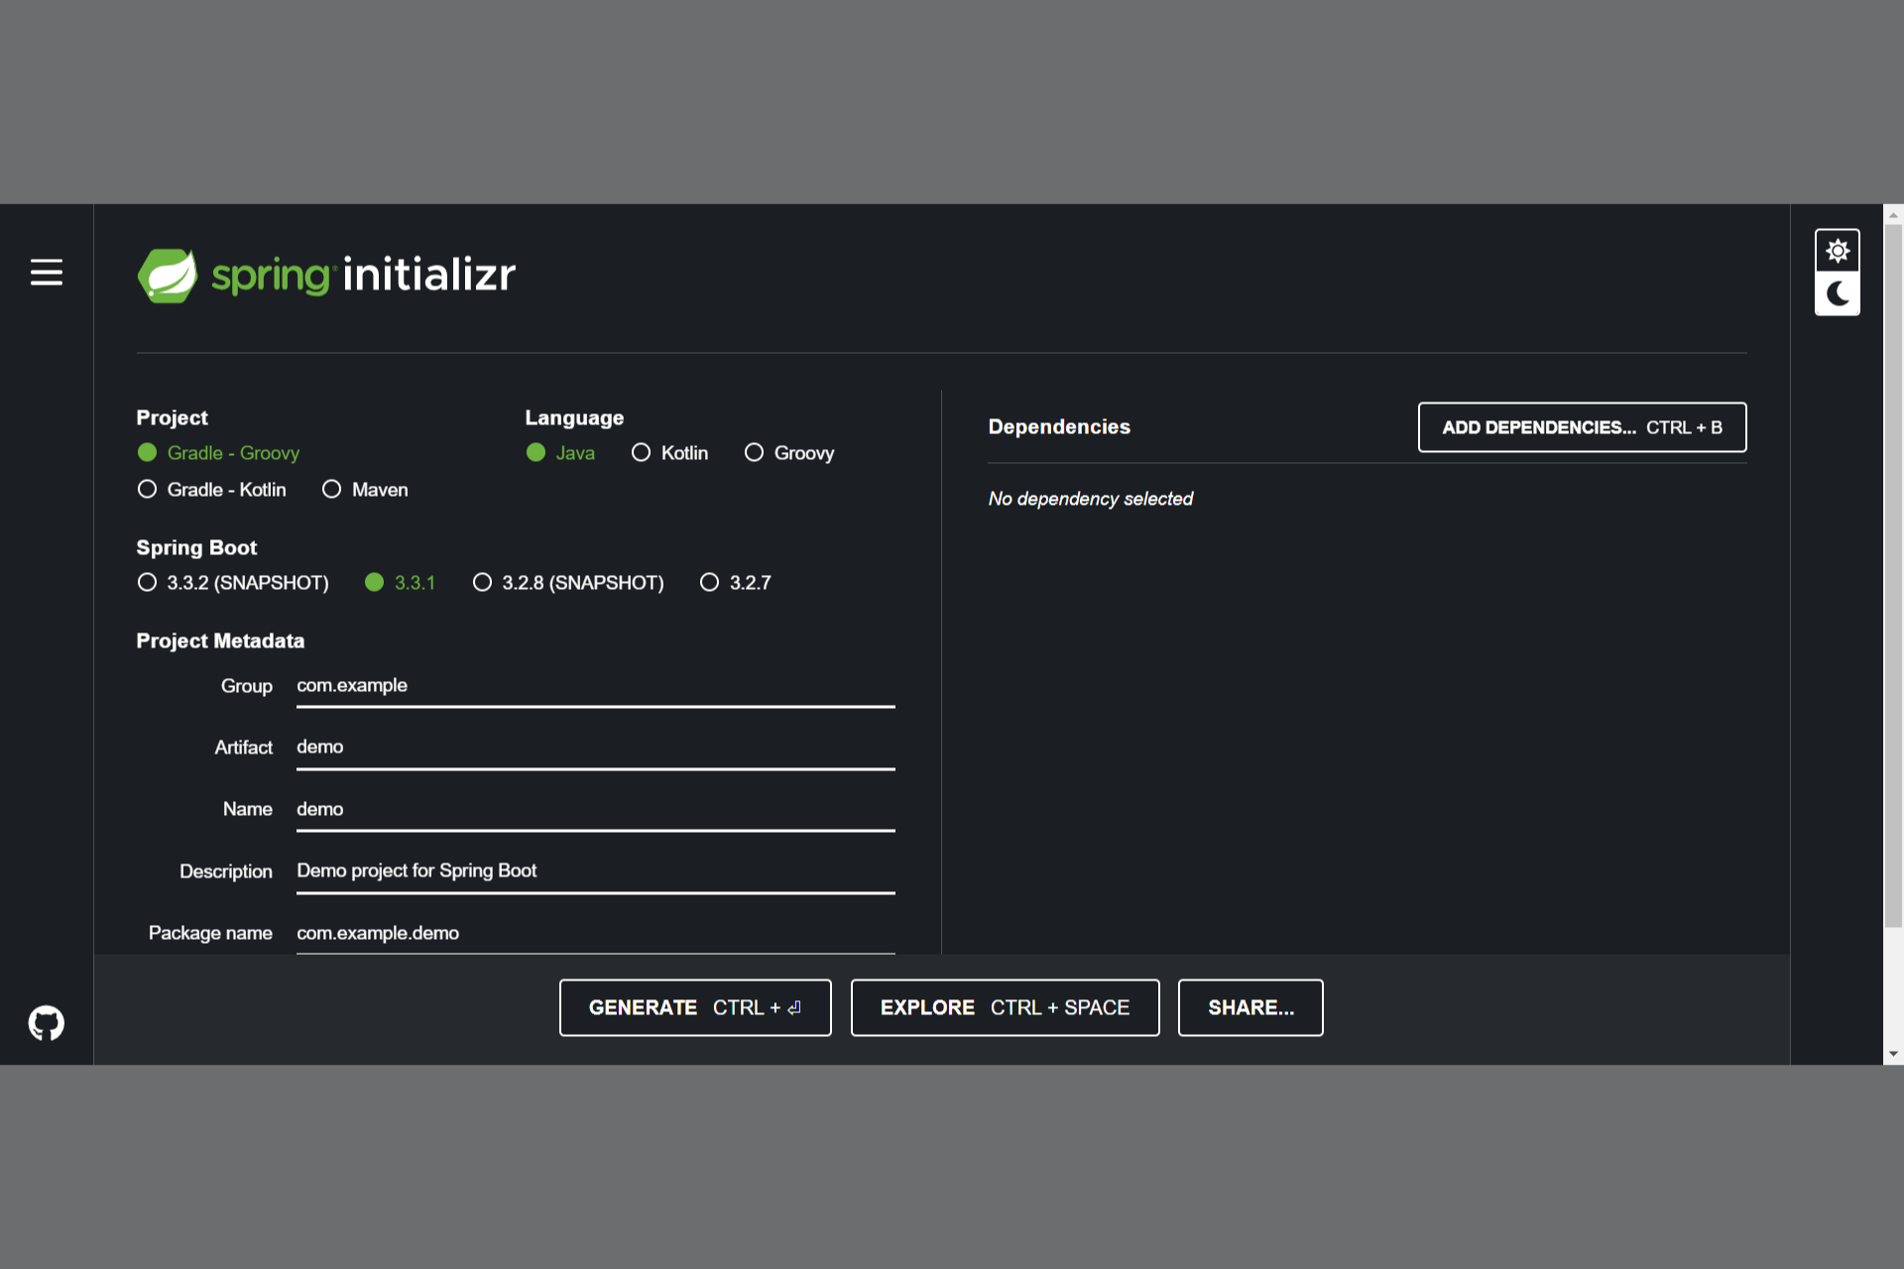
Task: Choose Kotlin as language
Action: pos(669,453)
